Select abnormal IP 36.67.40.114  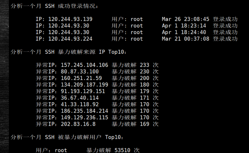pyautogui.click(x=80, y=98)
